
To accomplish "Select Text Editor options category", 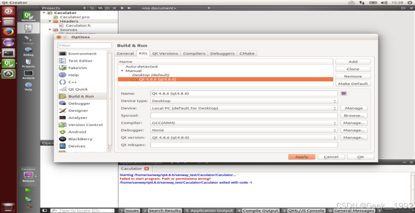I will coord(82,61).
